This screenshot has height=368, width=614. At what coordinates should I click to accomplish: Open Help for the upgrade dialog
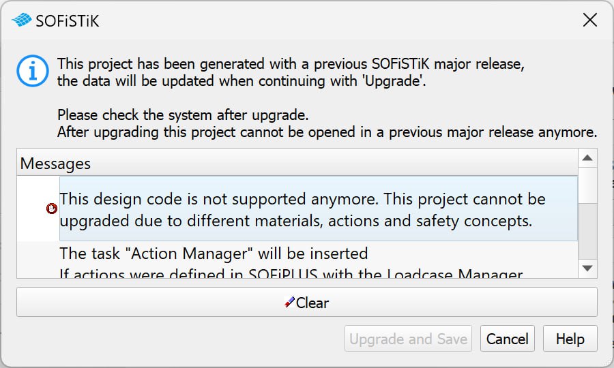pos(570,339)
